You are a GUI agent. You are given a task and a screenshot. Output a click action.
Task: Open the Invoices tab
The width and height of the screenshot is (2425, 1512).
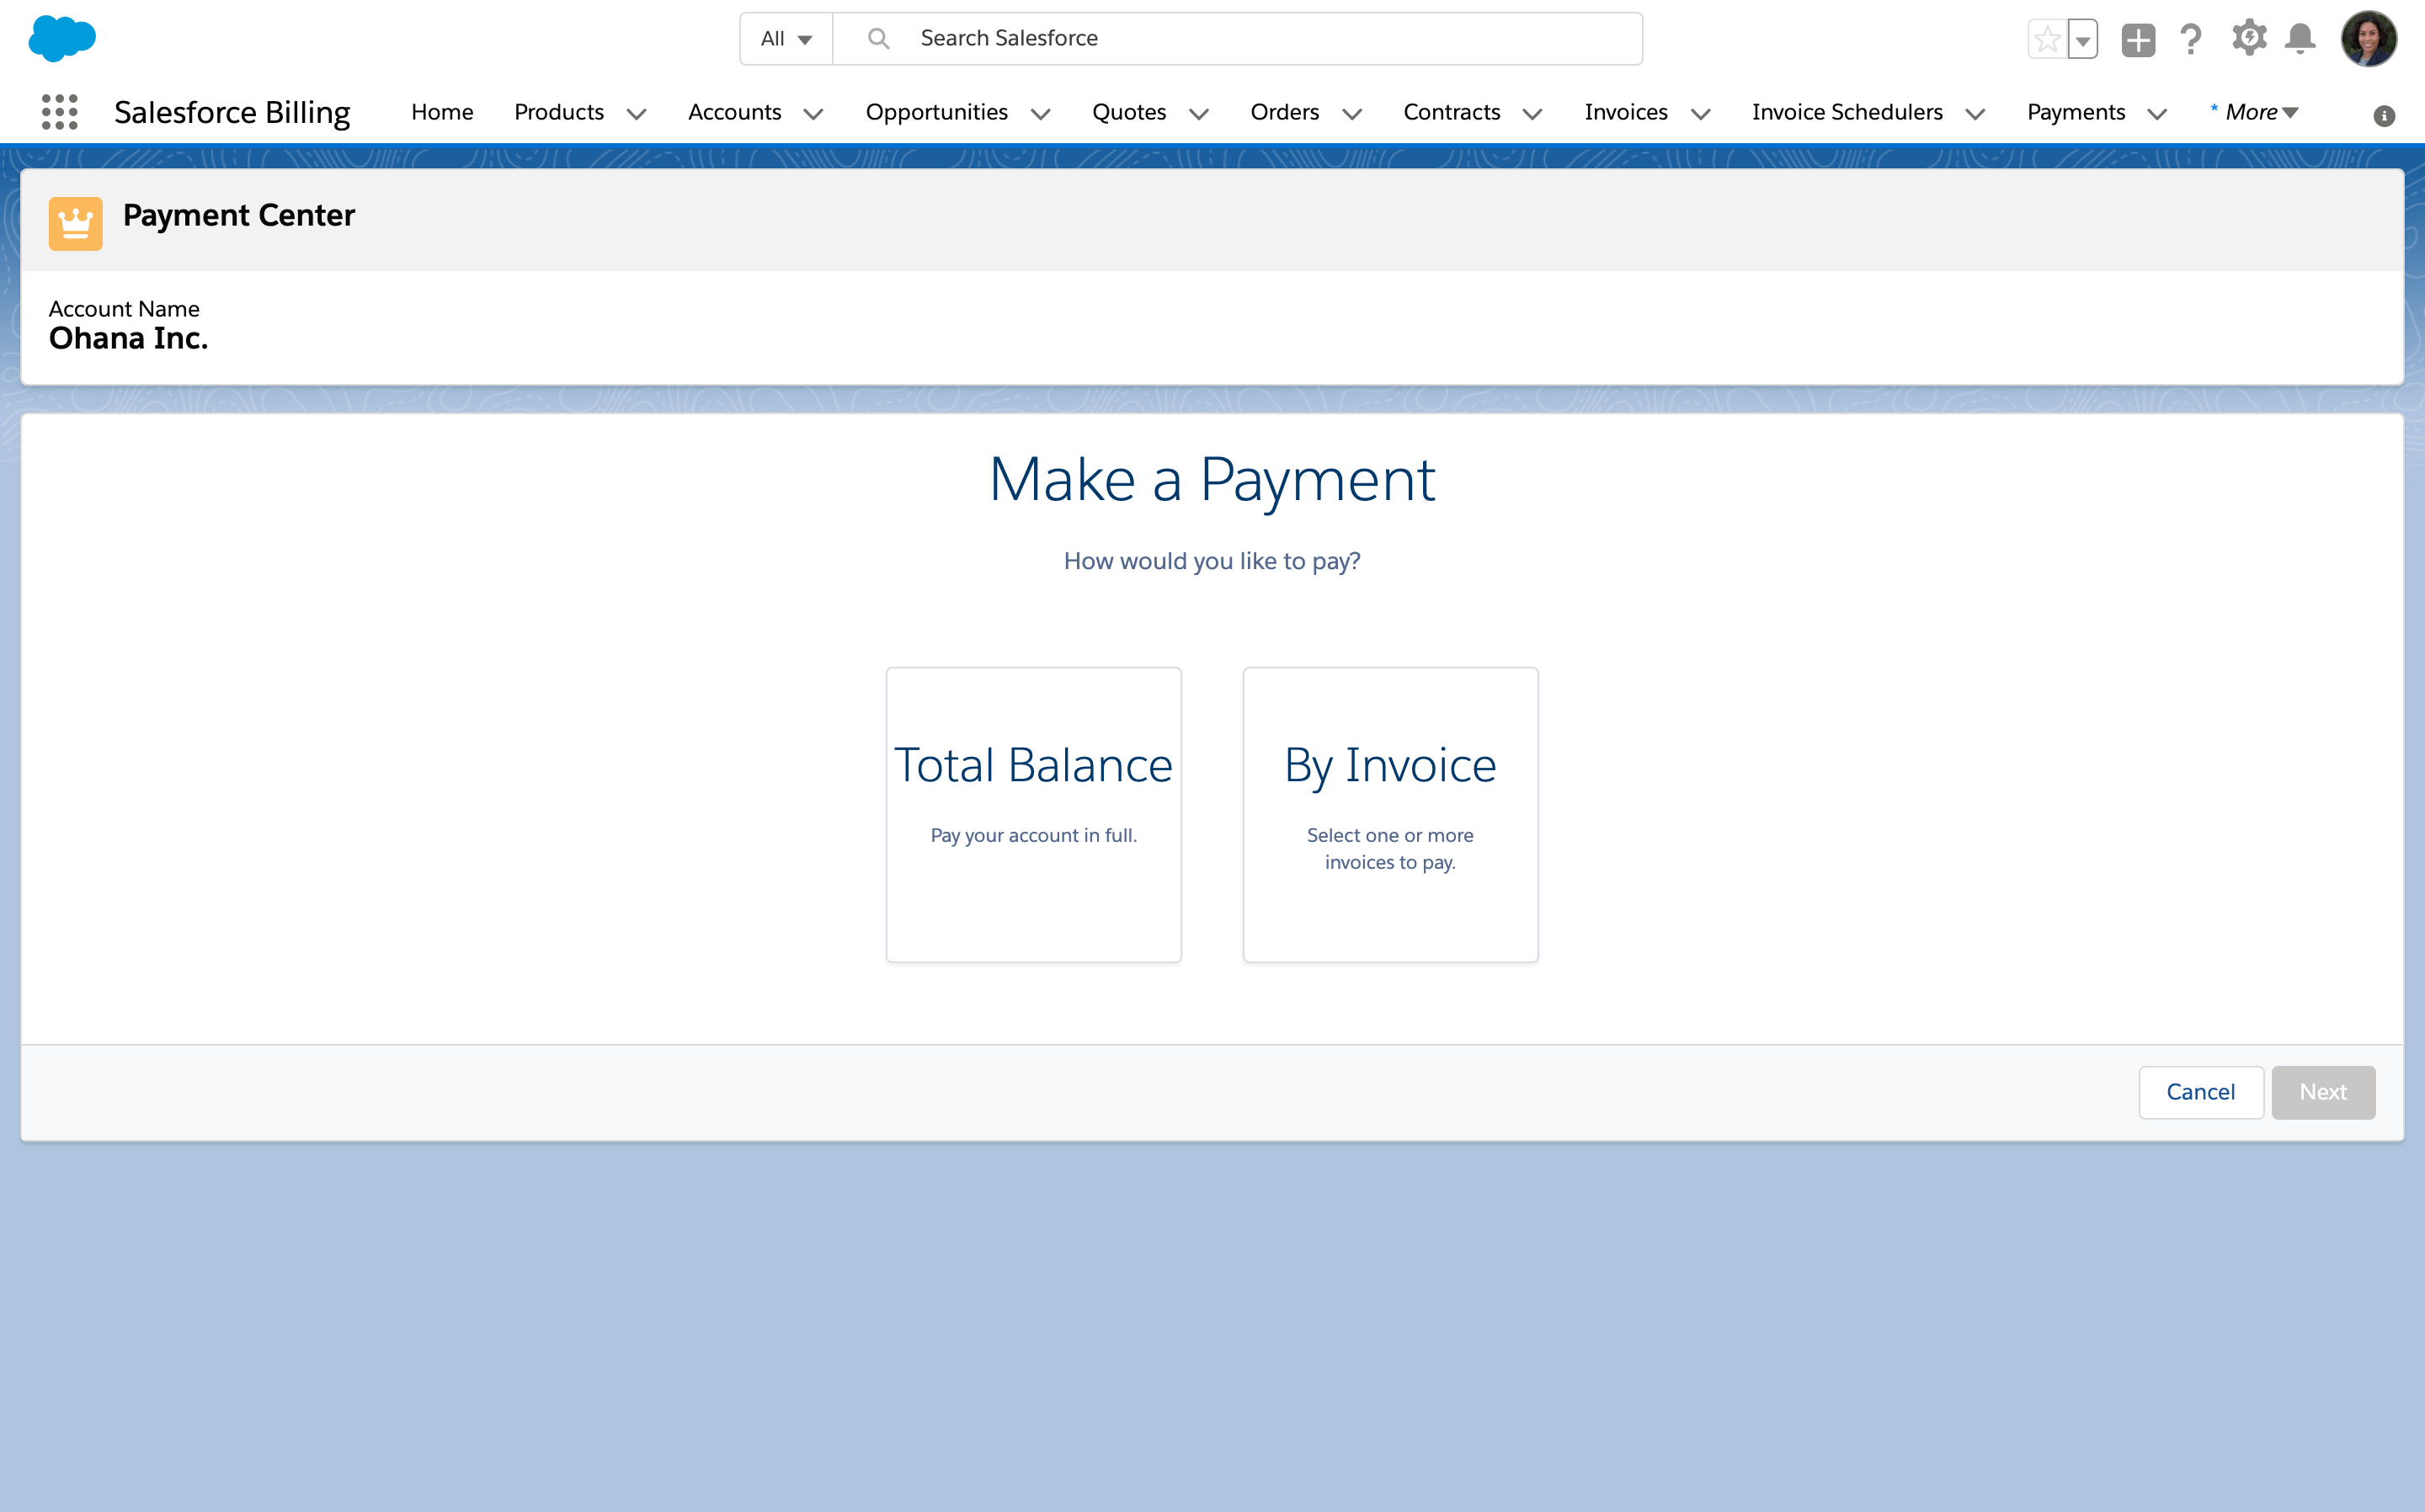(1625, 112)
